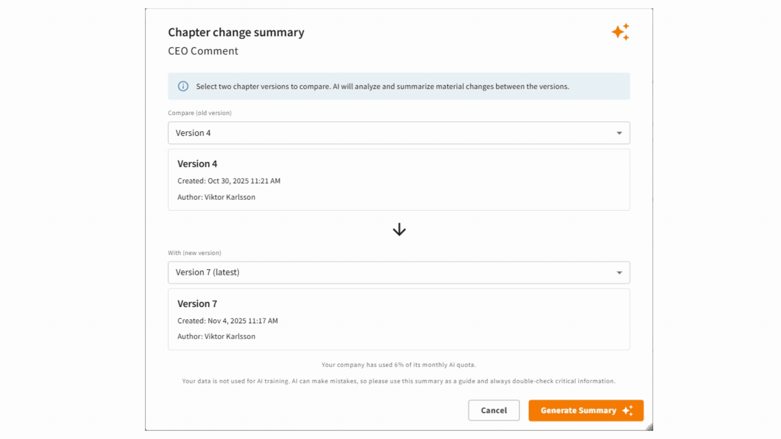The width and height of the screenshot is (781, 439).
Task: Click the sparkle icon on Generate Summary
Action: pyautogui.click(x=628, y=411)
